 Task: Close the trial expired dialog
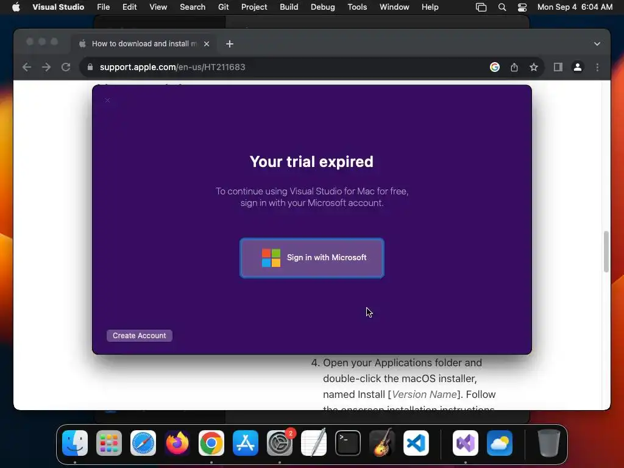[107, 101]
